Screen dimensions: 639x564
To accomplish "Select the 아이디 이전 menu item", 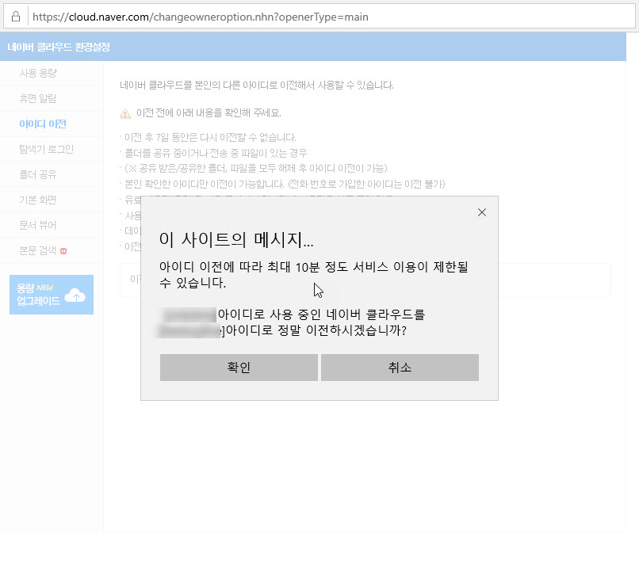I will click(42, 124).
